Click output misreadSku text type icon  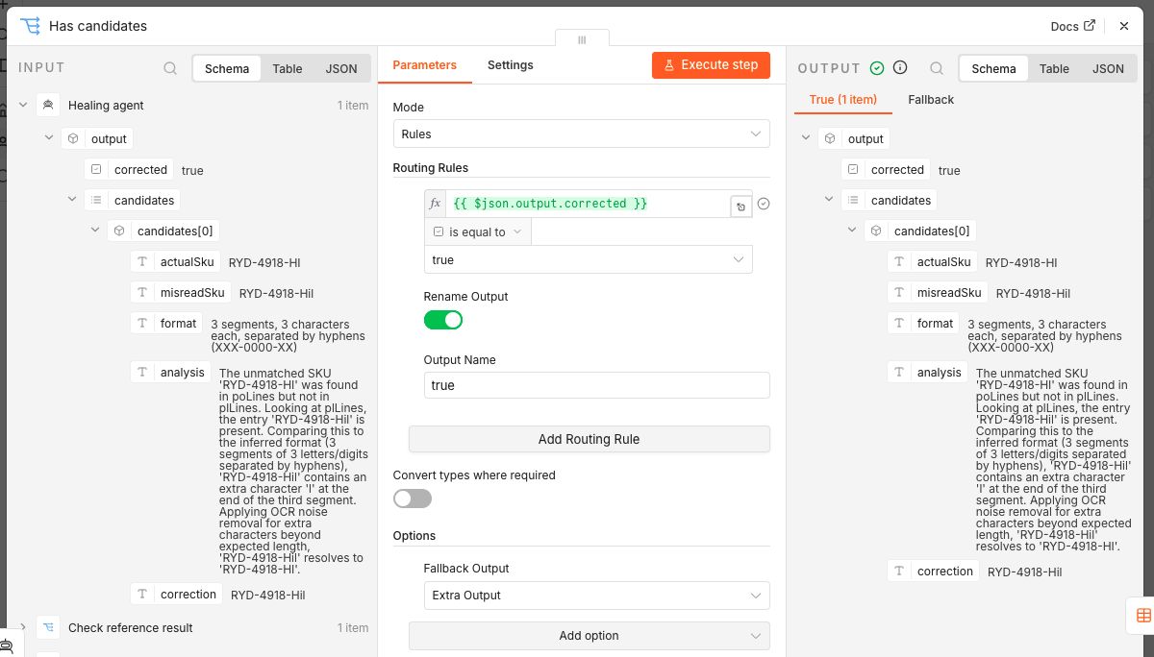point(900,292)
